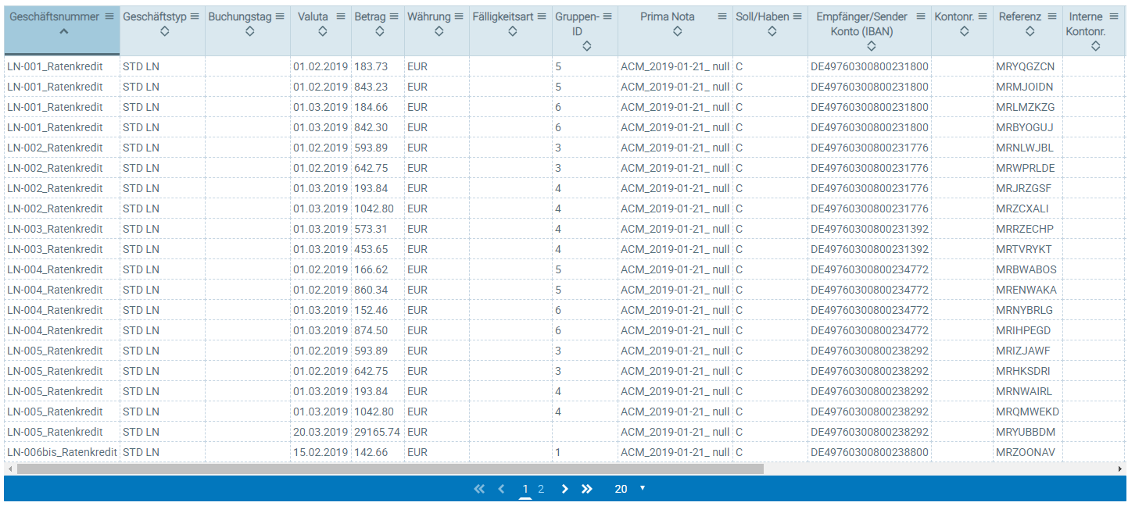1128x506 pixels.
Task: Sort by Fälligkeitsart using its sort arrows
Action: 513,31
